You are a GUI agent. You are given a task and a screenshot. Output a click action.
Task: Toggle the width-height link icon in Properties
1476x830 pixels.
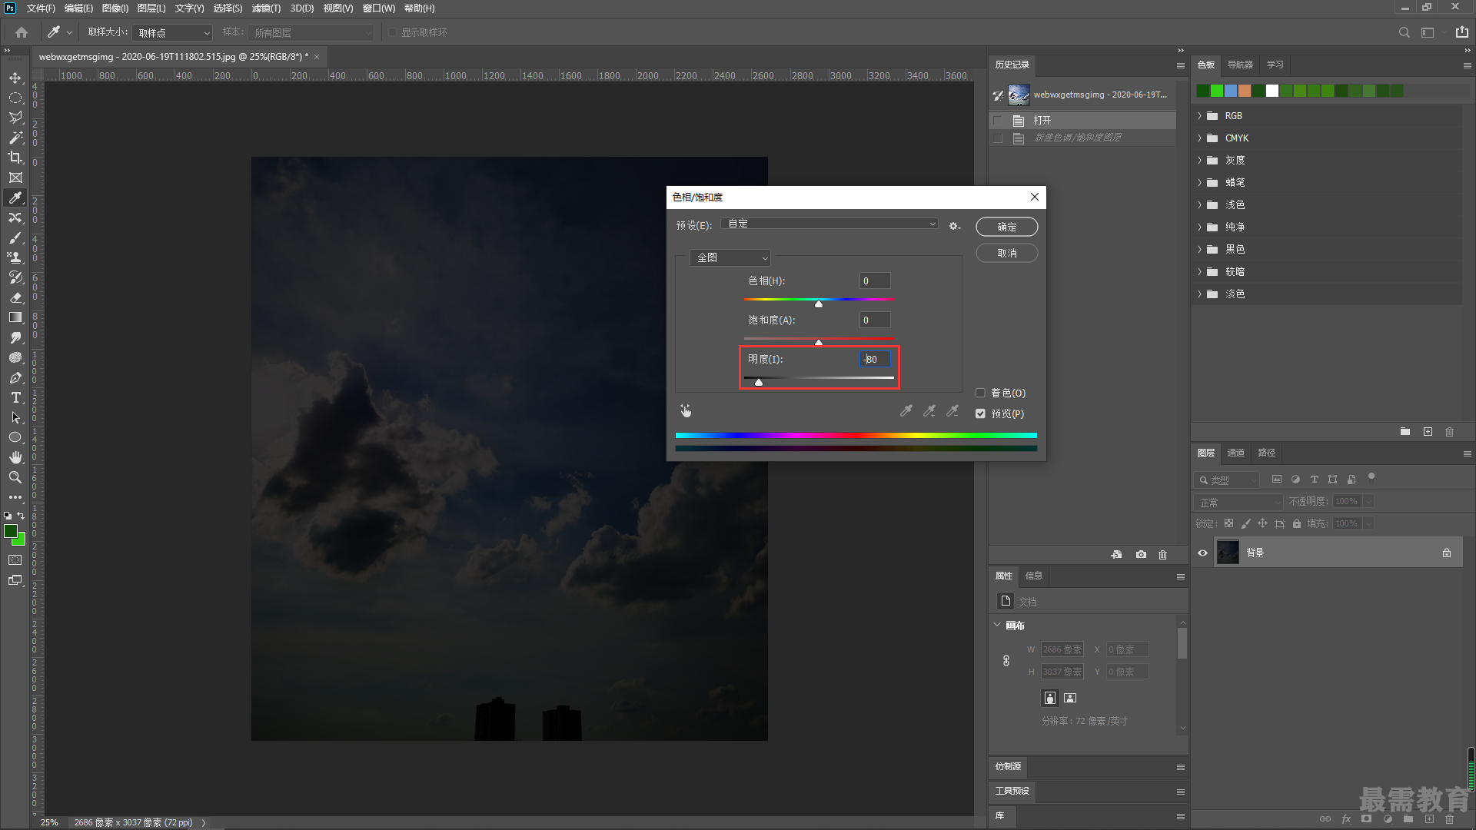(1006, 660)
